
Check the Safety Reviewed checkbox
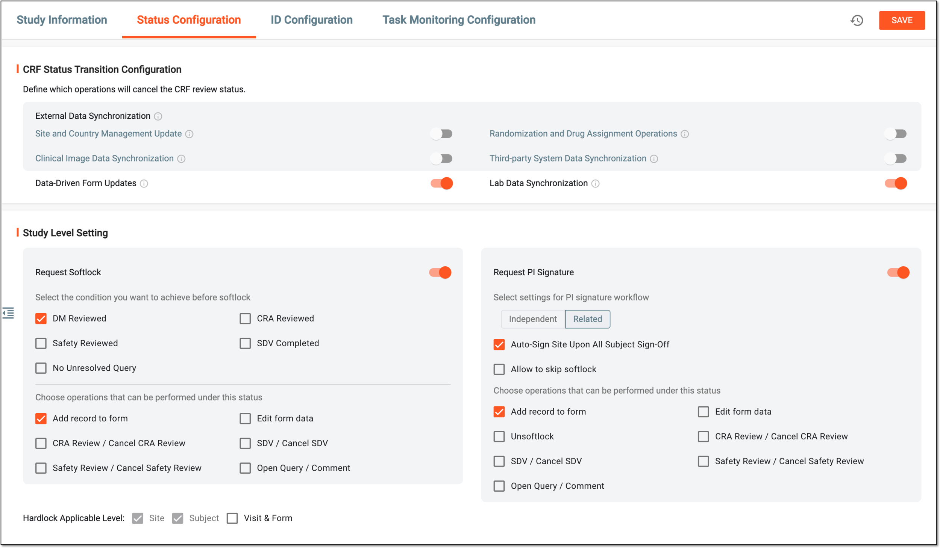pos(41,343)
